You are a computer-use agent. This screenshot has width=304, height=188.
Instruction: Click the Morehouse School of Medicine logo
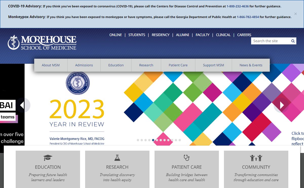coord(42,42)
